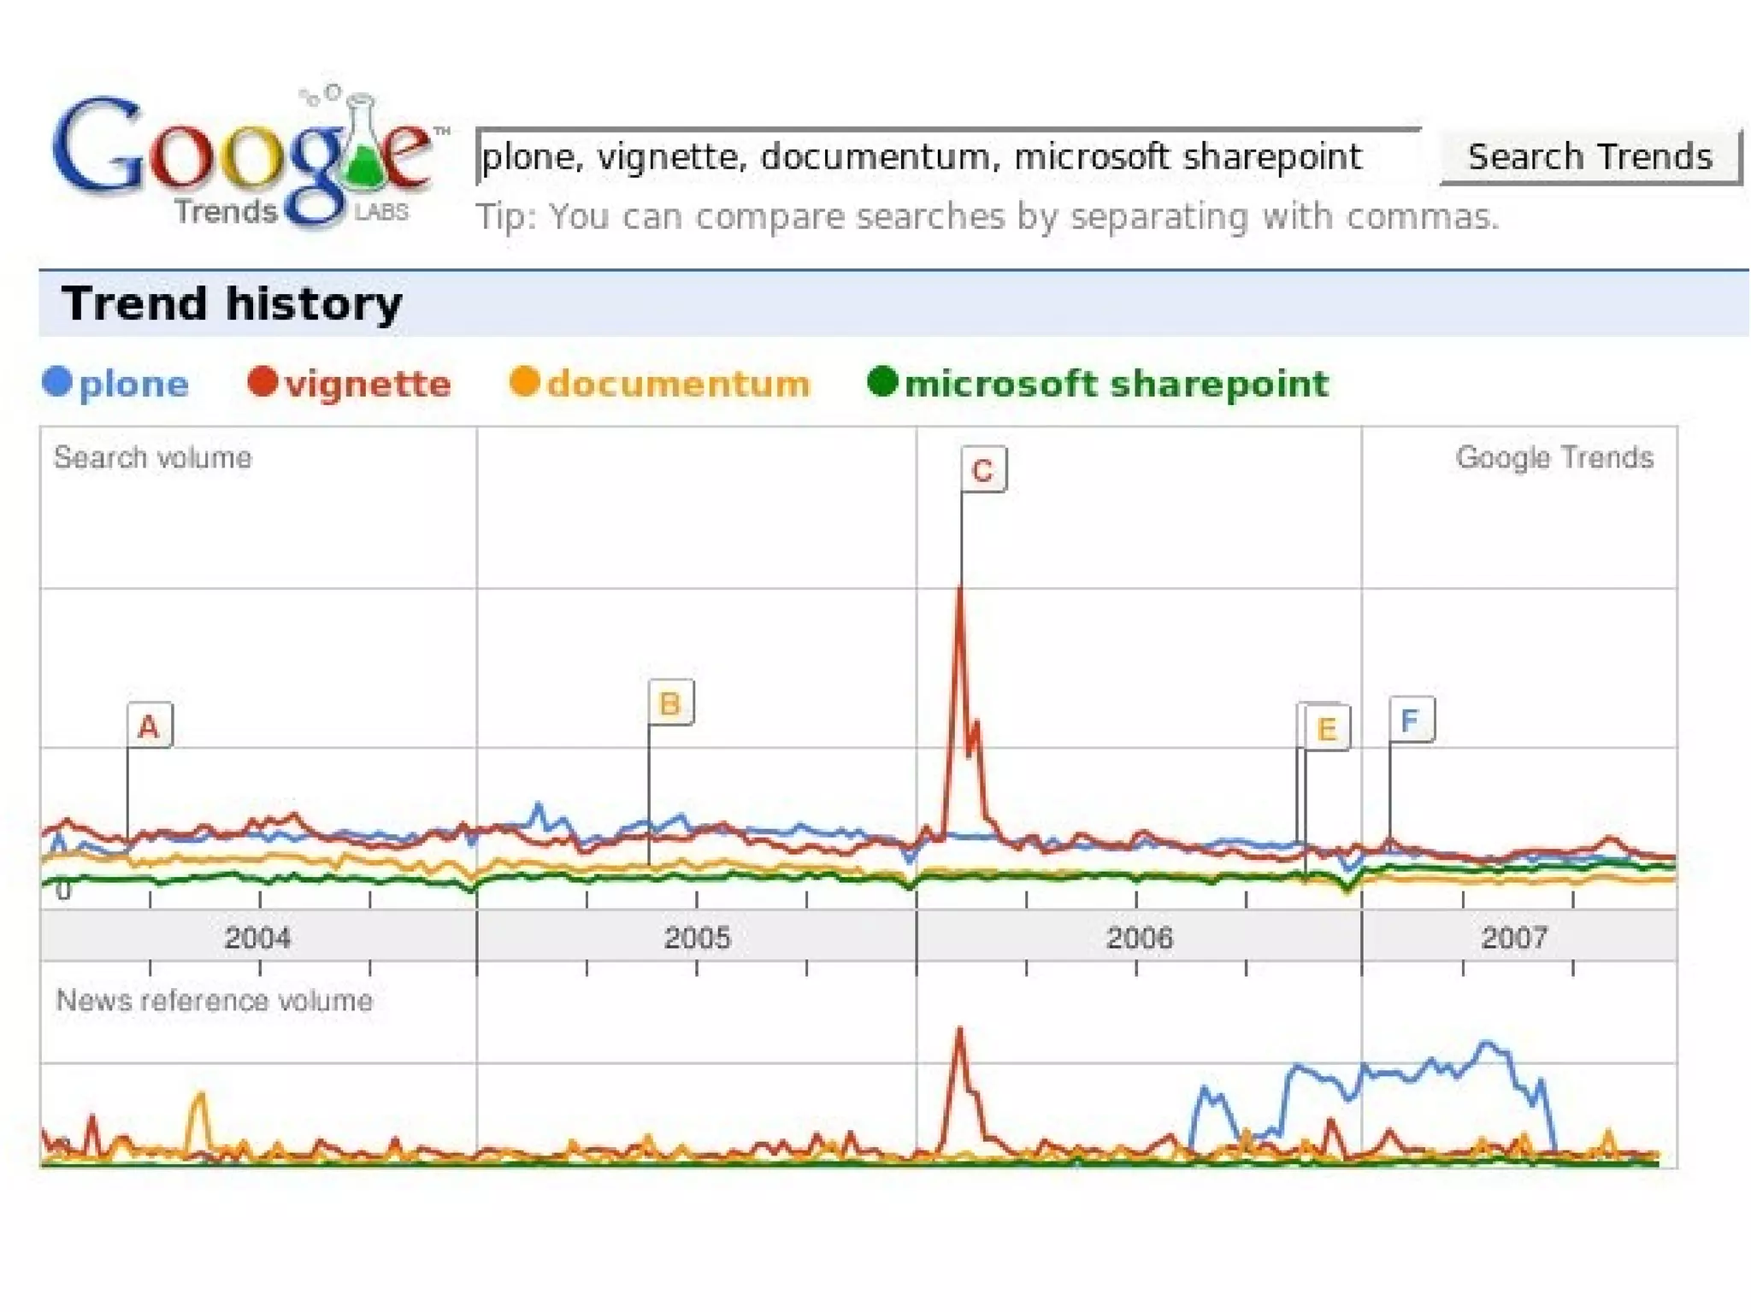The height and width of the screenshot is (1312, 1751).
Task: Click news flag marker E
Action: pyautogui.click(x=1327, y=728)
